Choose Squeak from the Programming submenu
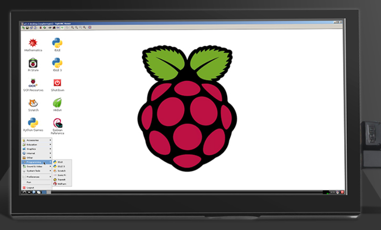The width and height of the screenshot is (381, 230). click(x=61, y=180)
